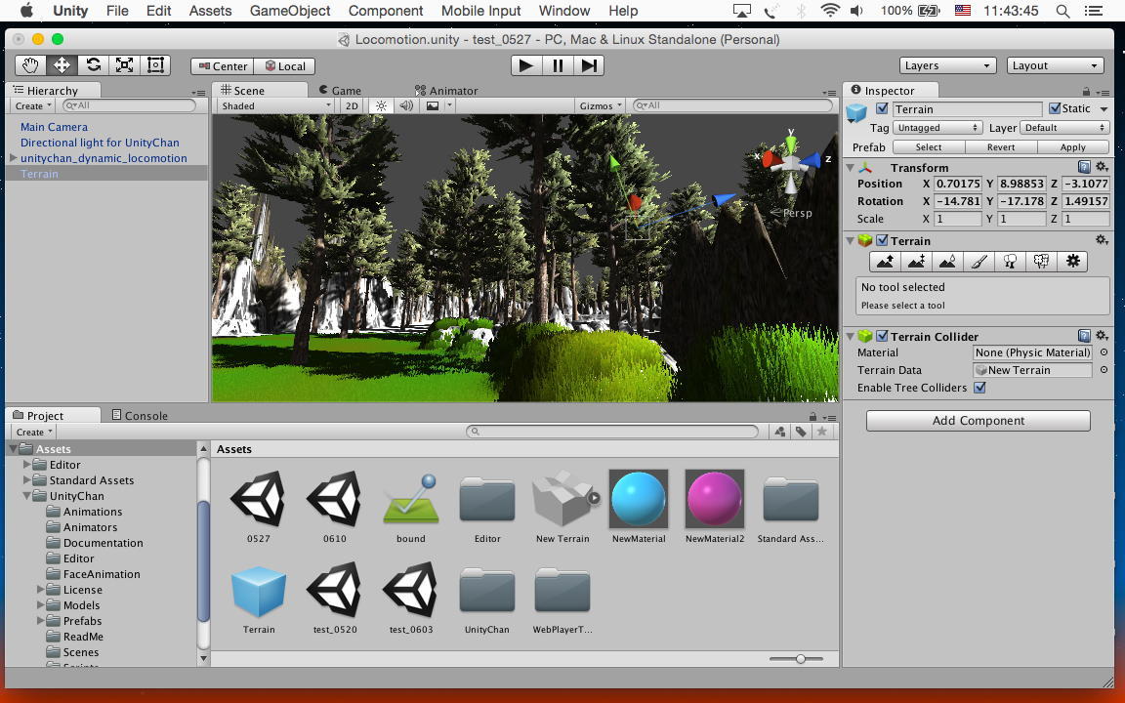Select the Rect transform tool
This screenshot has width=1125, height=703.
pyautogui.click(x=155, y=65)
